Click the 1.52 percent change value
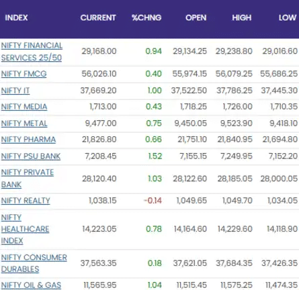 (x=155, y=156)
